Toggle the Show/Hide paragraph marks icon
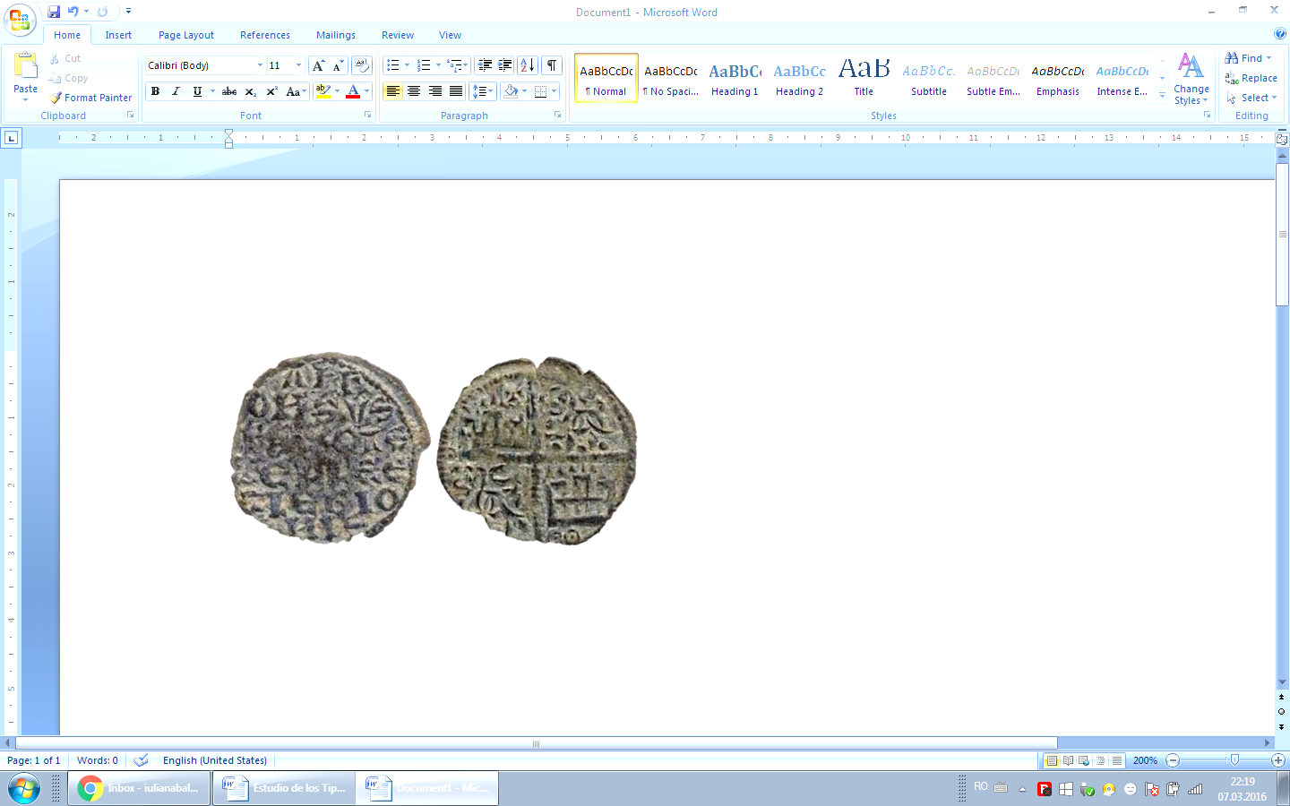The image size is (1290, 806). click(x=552, y=65)
